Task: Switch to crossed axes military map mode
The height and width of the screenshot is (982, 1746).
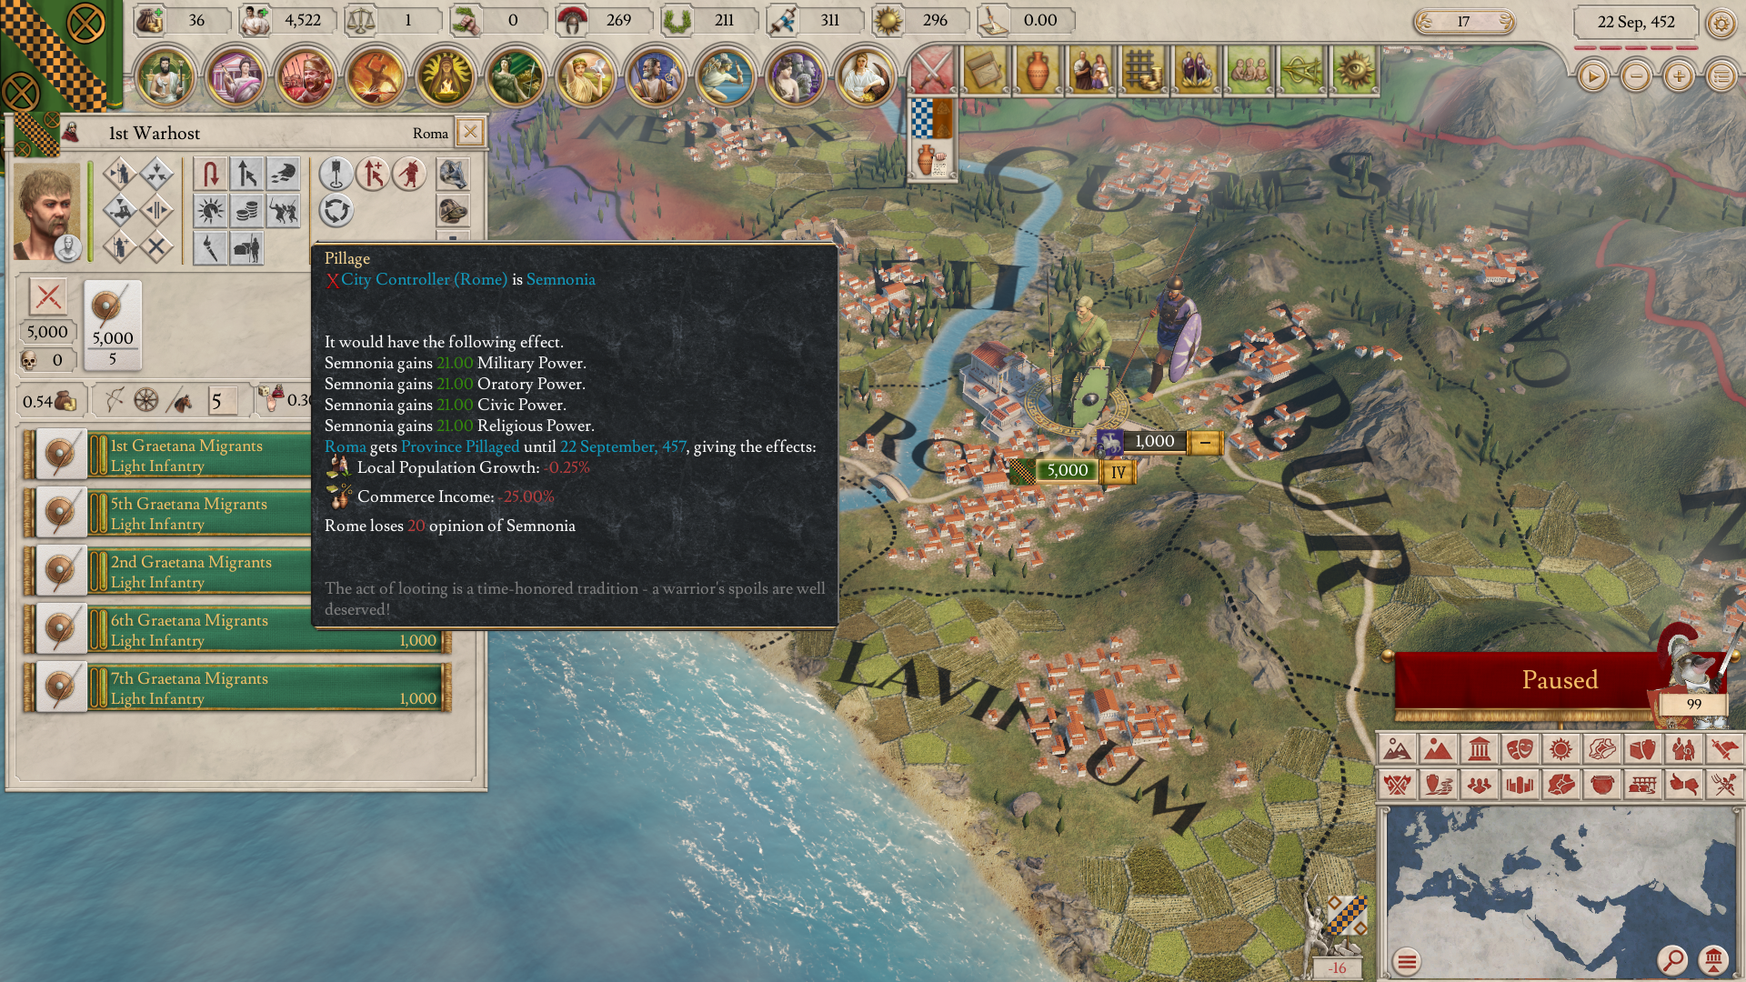Action: tap(1397, 784)
